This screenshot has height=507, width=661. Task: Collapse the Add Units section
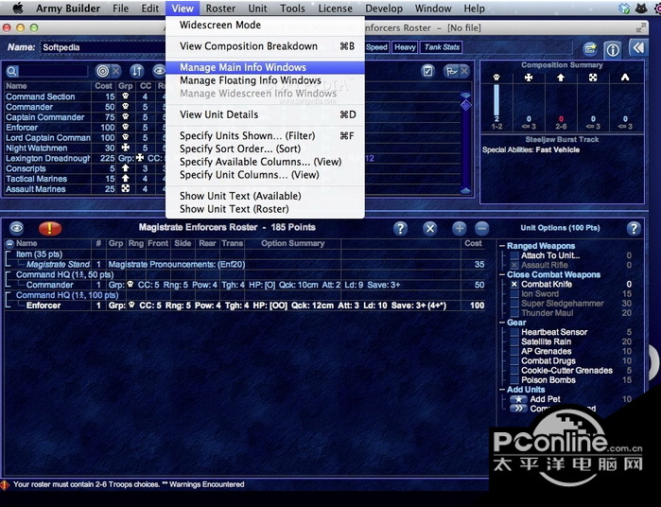coord(502,390)
